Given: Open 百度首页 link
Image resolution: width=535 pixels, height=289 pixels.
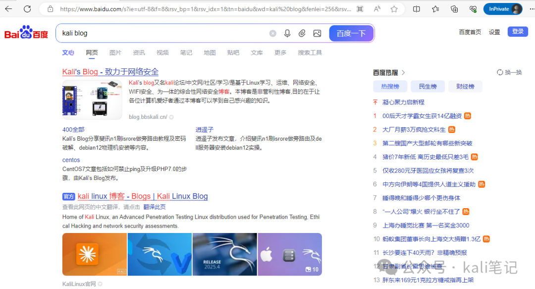Looking at the screenshot, I should pyautogui.click(x=470, y=32).
